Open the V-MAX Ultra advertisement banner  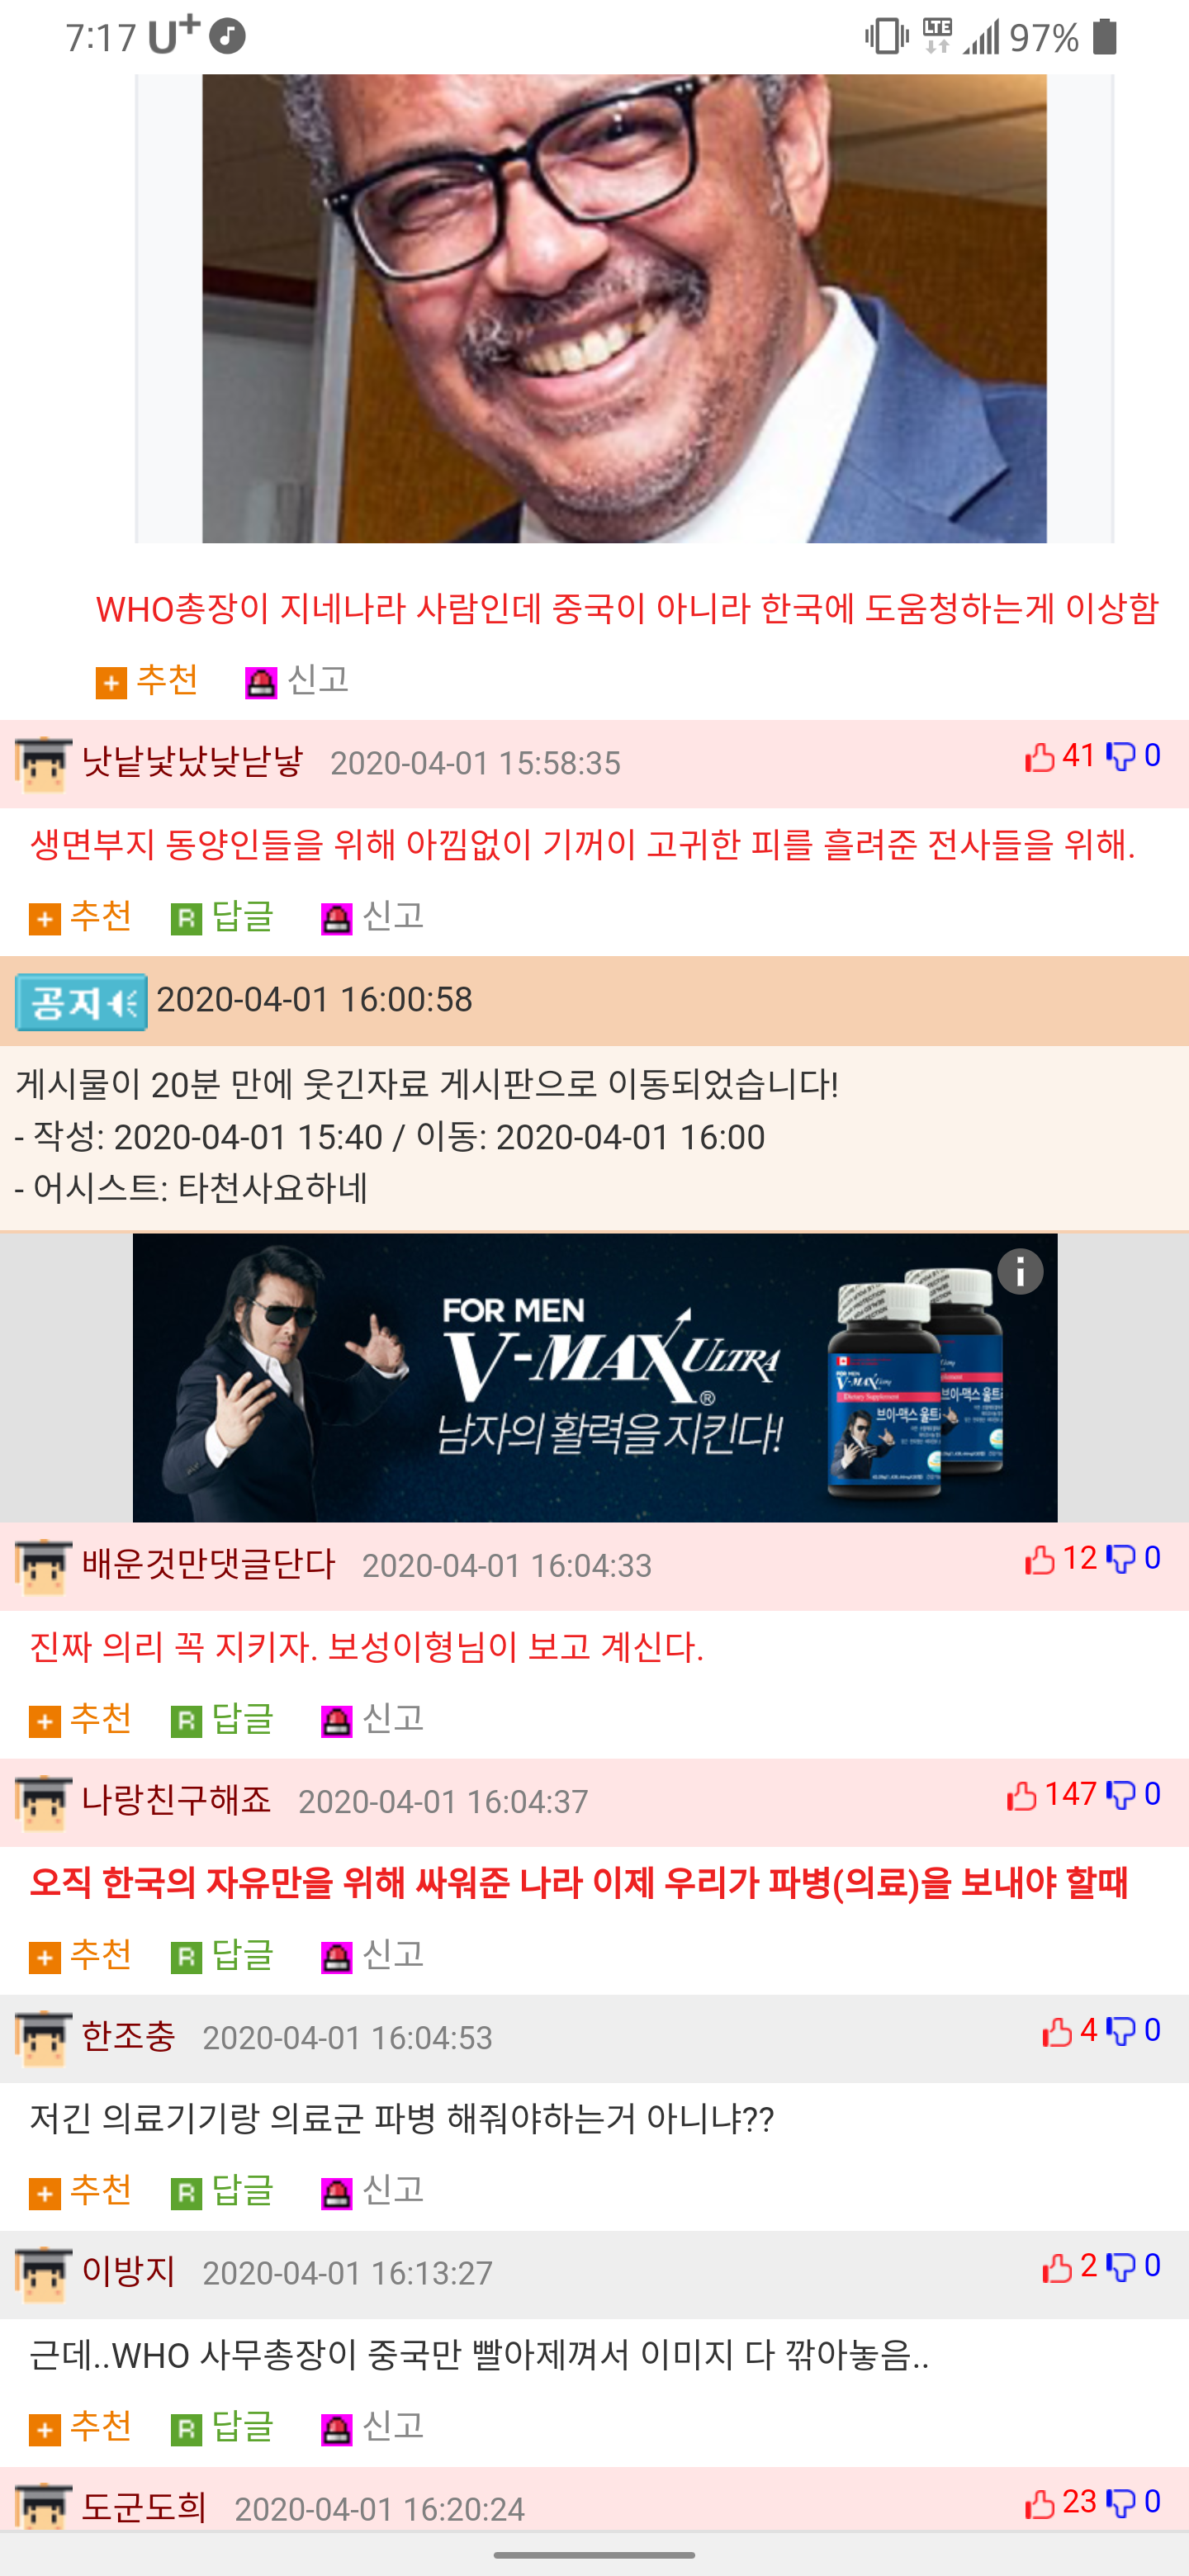[595, 1377]
